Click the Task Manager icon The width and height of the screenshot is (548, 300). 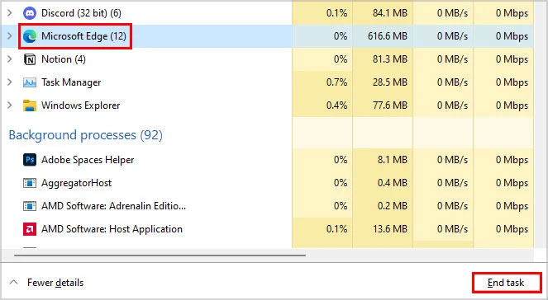tap(30, 82)
